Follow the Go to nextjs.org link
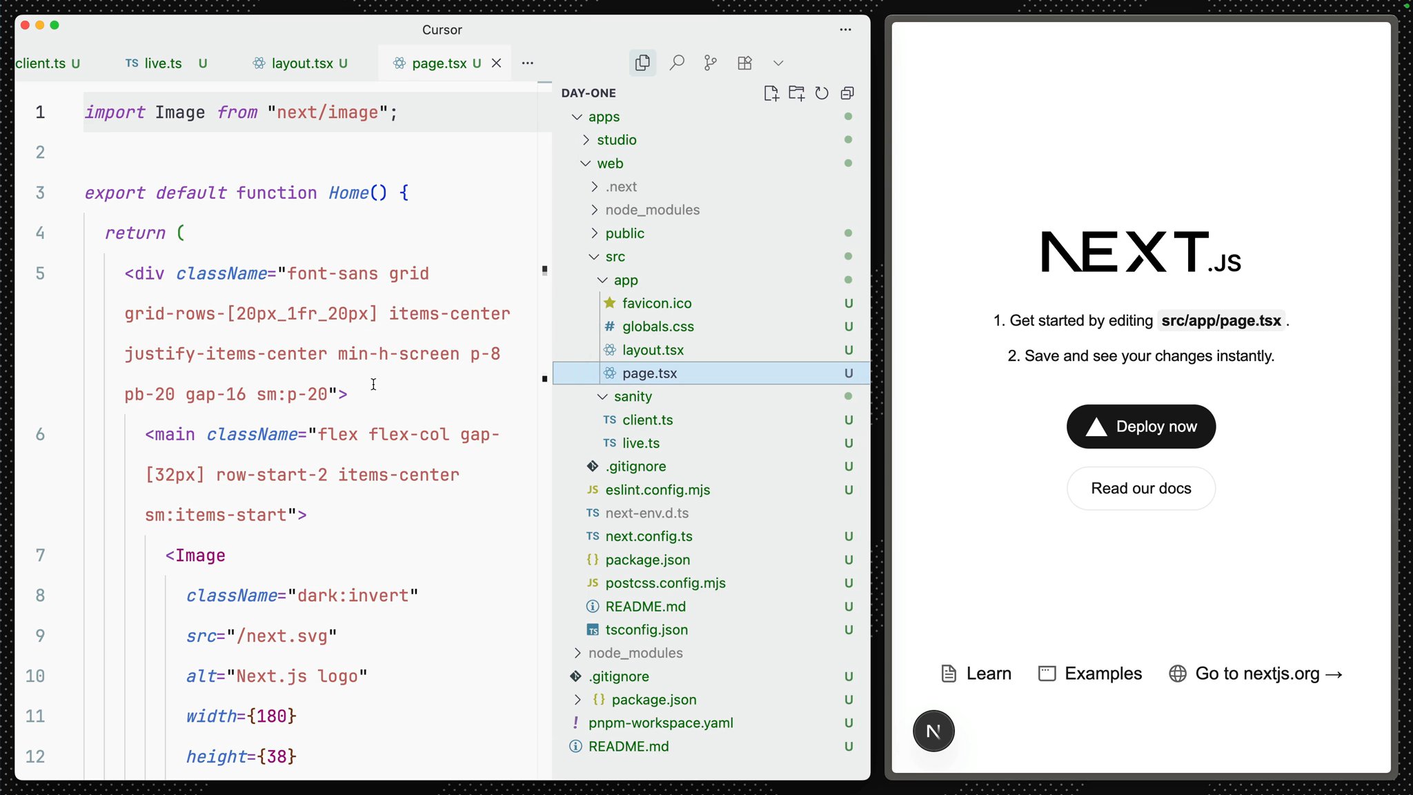 point(1256,674)
